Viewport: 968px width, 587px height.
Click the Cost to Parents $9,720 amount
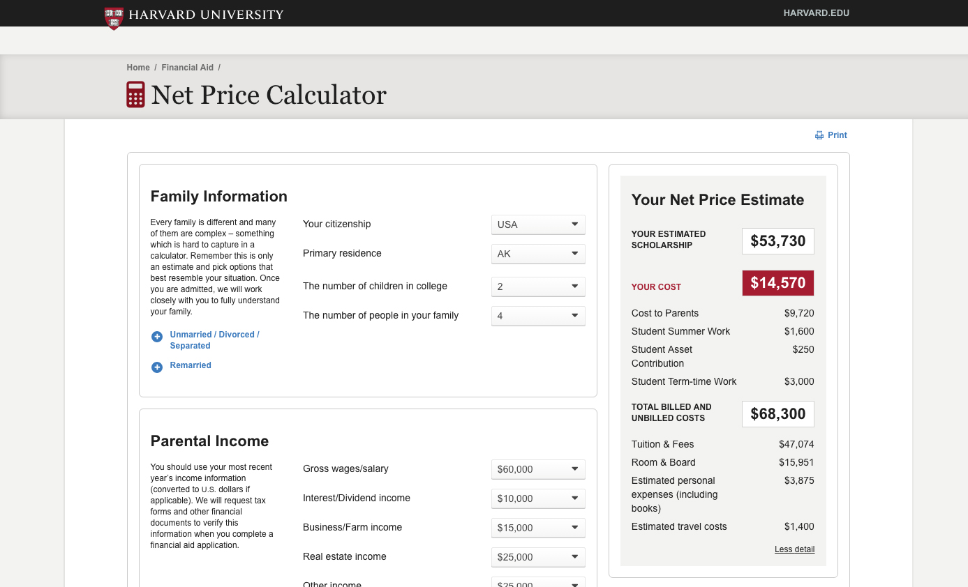799,314
